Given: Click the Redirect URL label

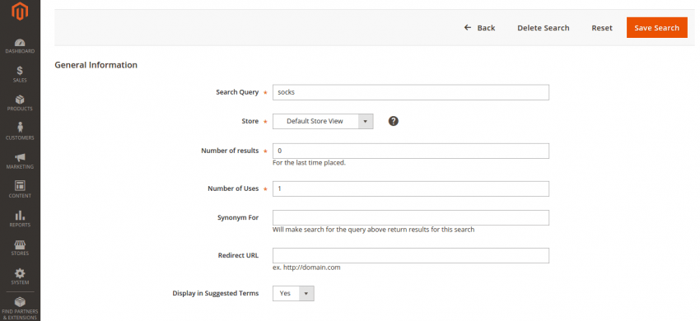Looking at the screenshot, I should (x=238, y=256).
